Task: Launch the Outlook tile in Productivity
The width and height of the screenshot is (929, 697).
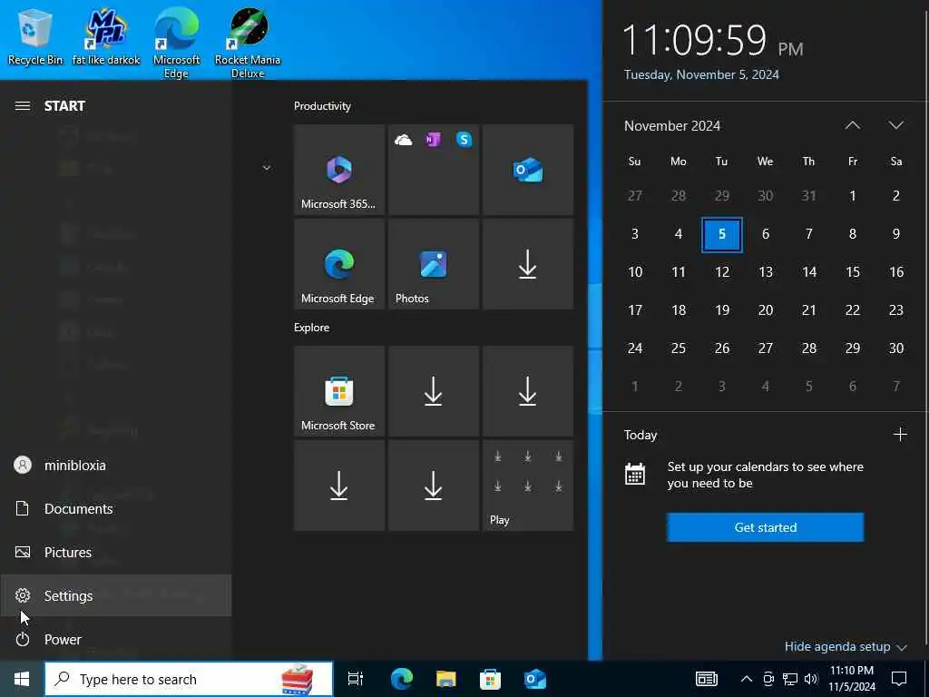Action: tap(527, 170)
